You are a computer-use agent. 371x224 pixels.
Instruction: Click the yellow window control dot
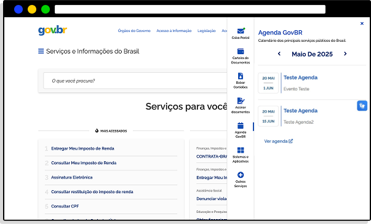32,9
